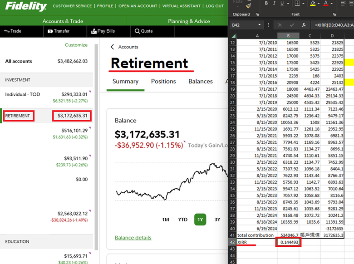
Task: Click the Trade arrows icon
Action: 7,31
